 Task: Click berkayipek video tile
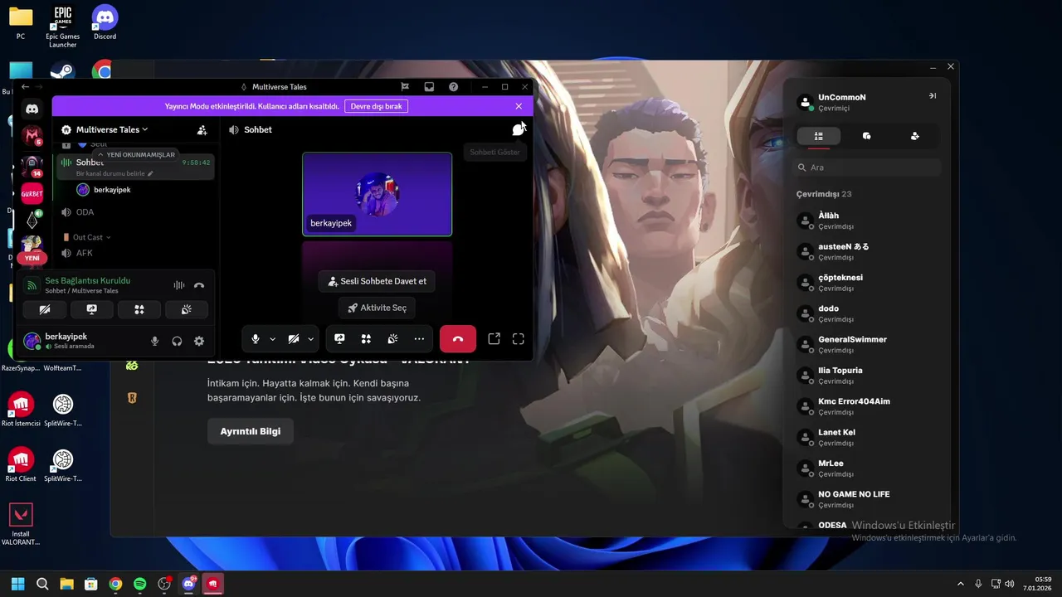pos(378,195)
